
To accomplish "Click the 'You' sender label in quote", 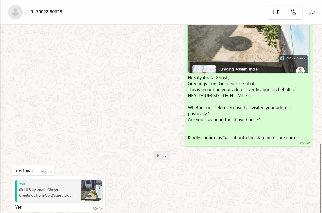I will 22,184.
